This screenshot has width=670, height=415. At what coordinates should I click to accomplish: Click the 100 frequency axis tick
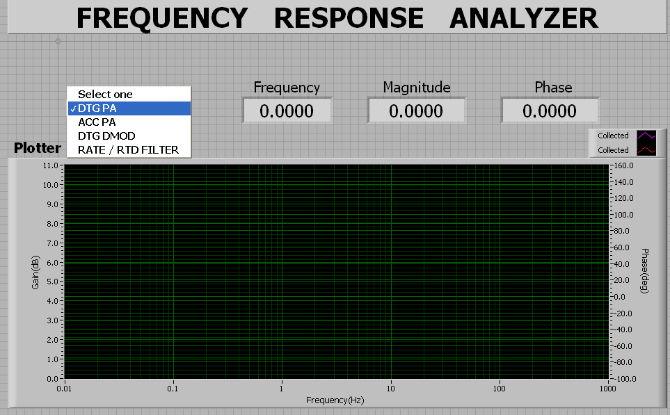point(499,389)
